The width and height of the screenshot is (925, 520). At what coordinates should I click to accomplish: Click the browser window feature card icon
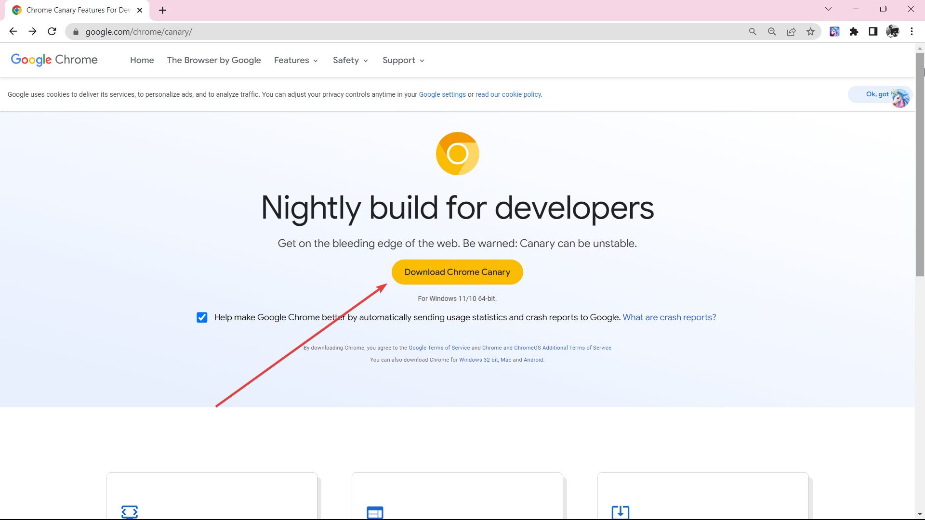point(375,512)
